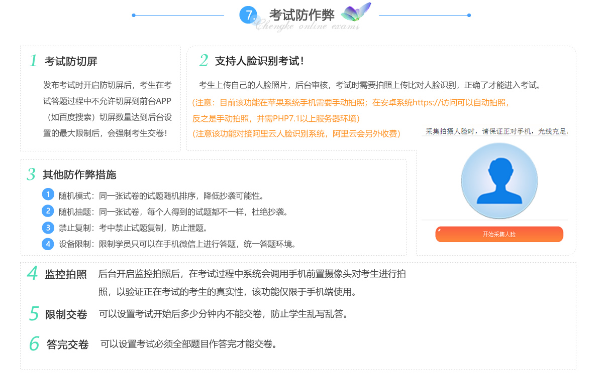603x374 pixels.
Task: Click the line 随机抽题：同一张试卷
Action: 174,212
